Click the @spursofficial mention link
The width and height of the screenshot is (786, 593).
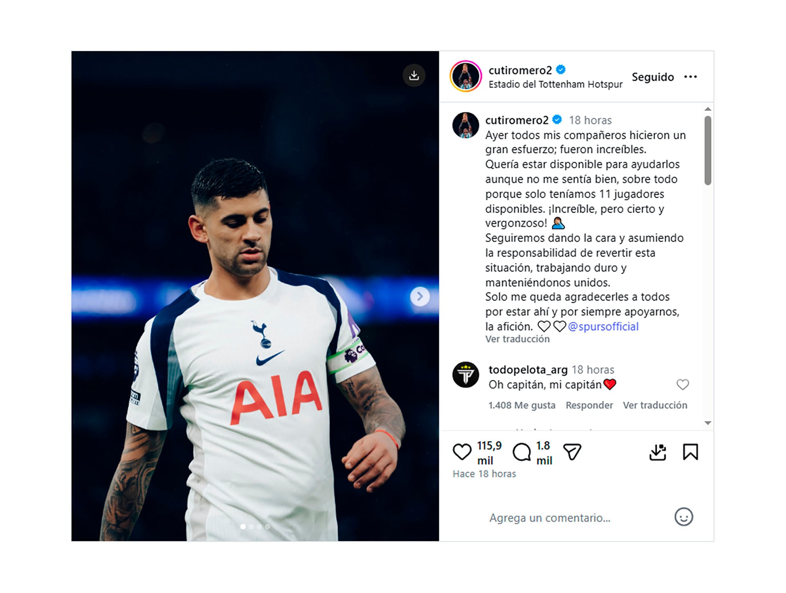click(x=603, y=326)
